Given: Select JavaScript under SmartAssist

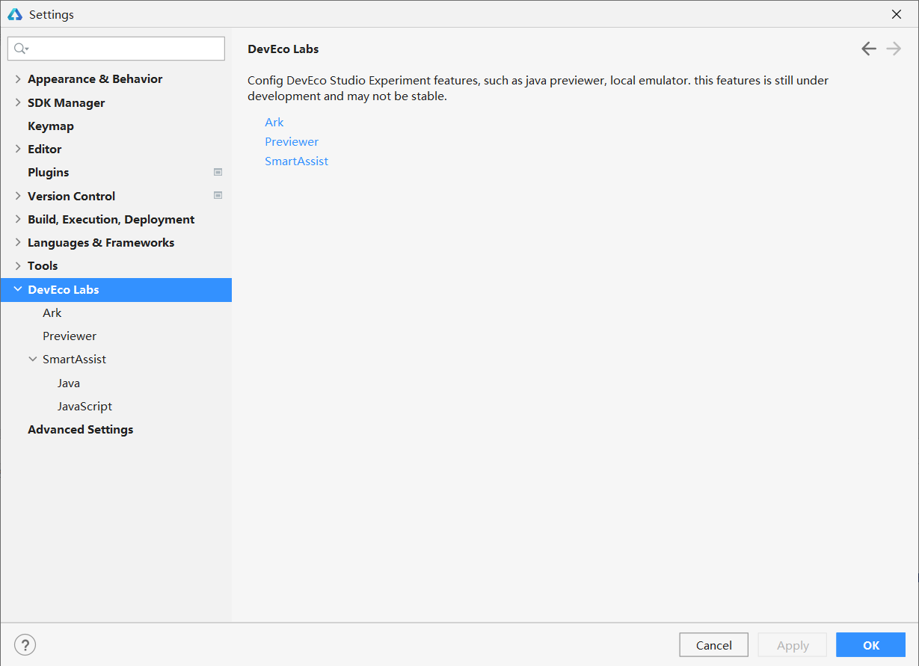Looking at the screenshot, I should (84, 407).
